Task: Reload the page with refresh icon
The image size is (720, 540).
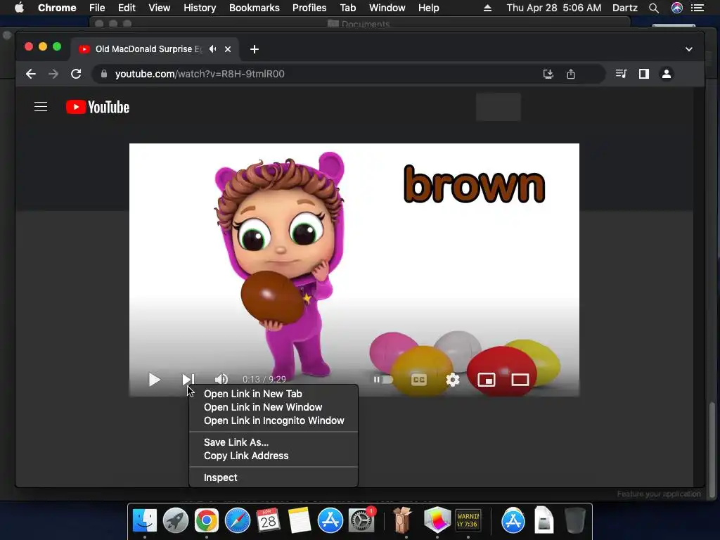Action: click(76, 74)
